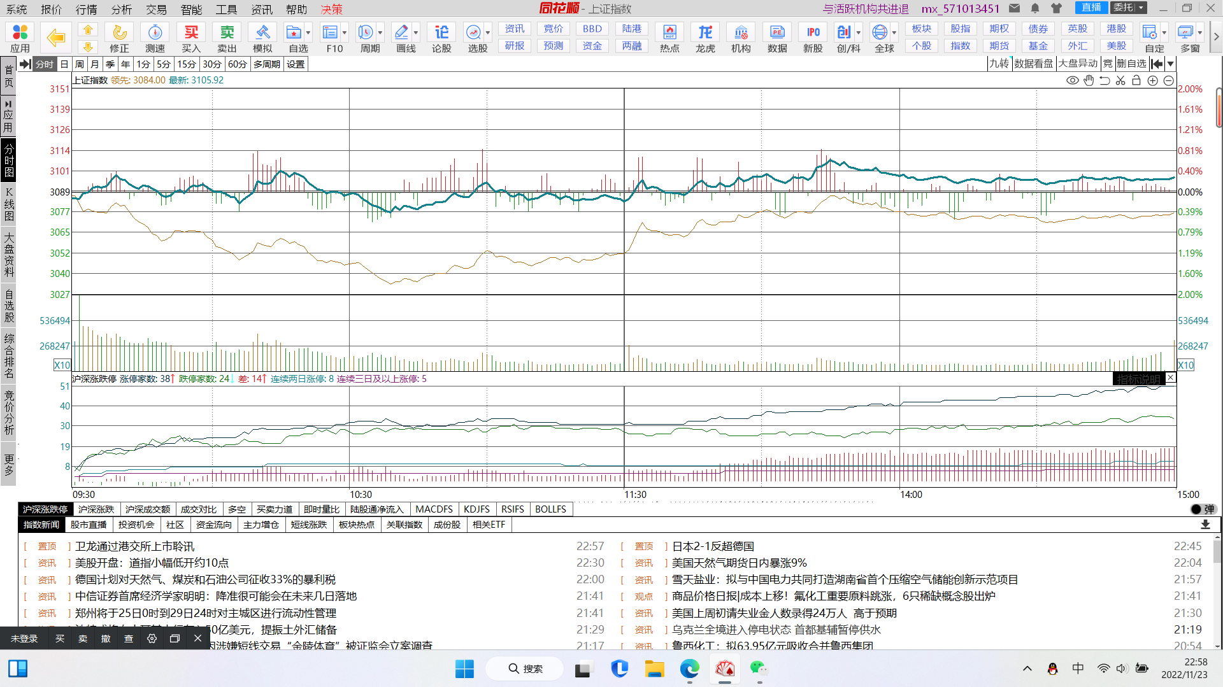This screenshot has height=687, width=1223.
Task: Expand the 周期 dropdown arrow
Action: point(380,32)
